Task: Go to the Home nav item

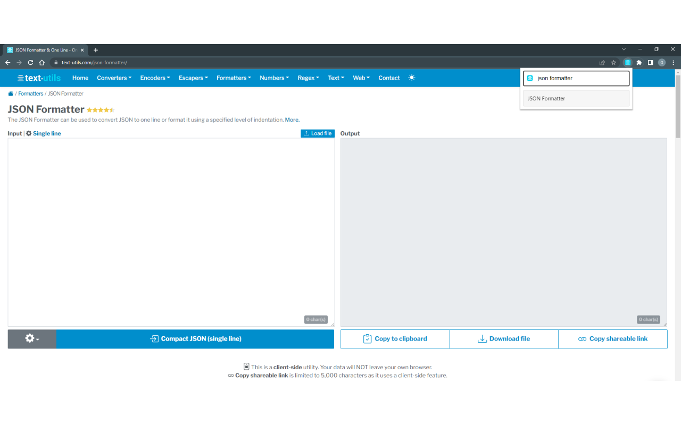Action: click(x=80, y=78)
